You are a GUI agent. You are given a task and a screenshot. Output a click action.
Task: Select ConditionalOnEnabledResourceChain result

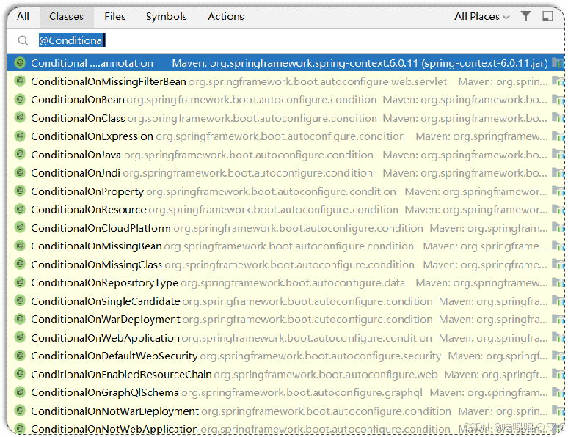coord(285,375)
